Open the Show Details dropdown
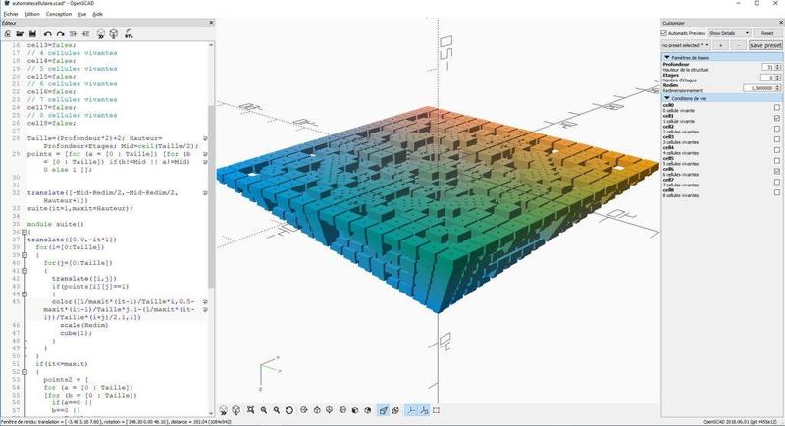This screenshot has width=785, height=426. (x=729, y=33)
